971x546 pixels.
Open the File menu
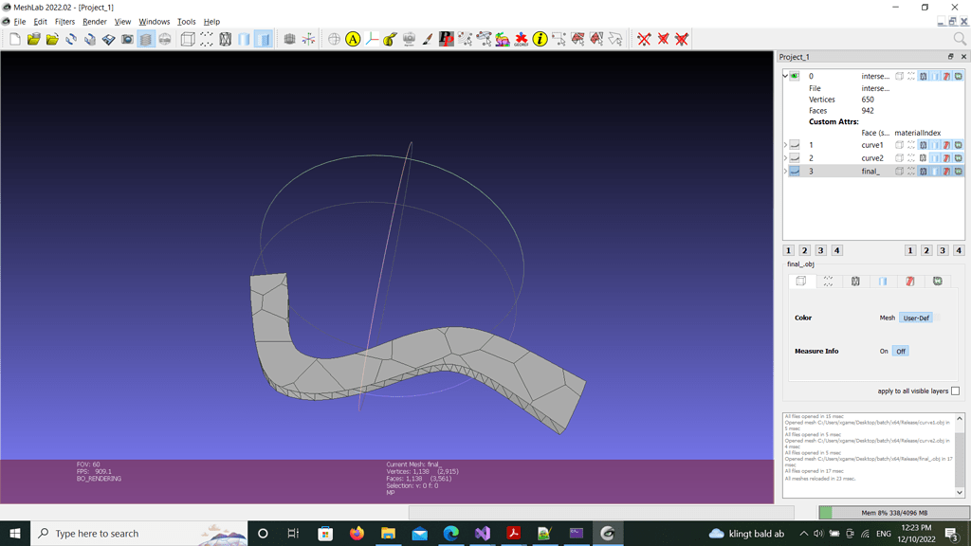[20, 22]
